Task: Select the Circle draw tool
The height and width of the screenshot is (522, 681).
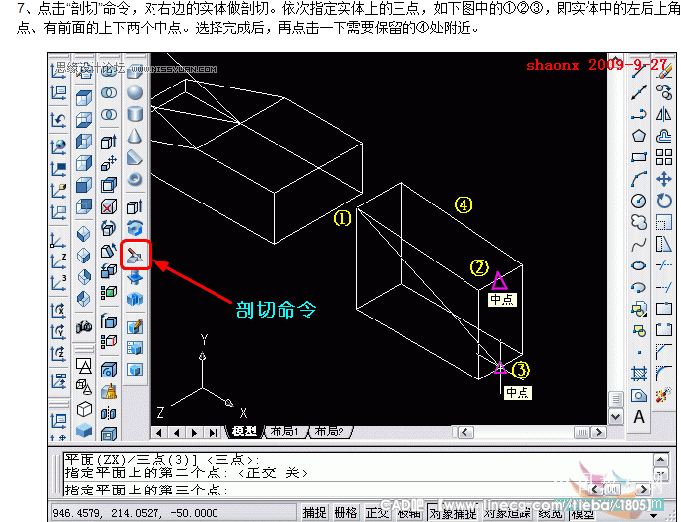Action: (x=639, y=201)
